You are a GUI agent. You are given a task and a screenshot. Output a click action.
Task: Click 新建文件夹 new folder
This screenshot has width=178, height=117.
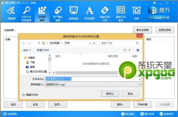(43, 50)
